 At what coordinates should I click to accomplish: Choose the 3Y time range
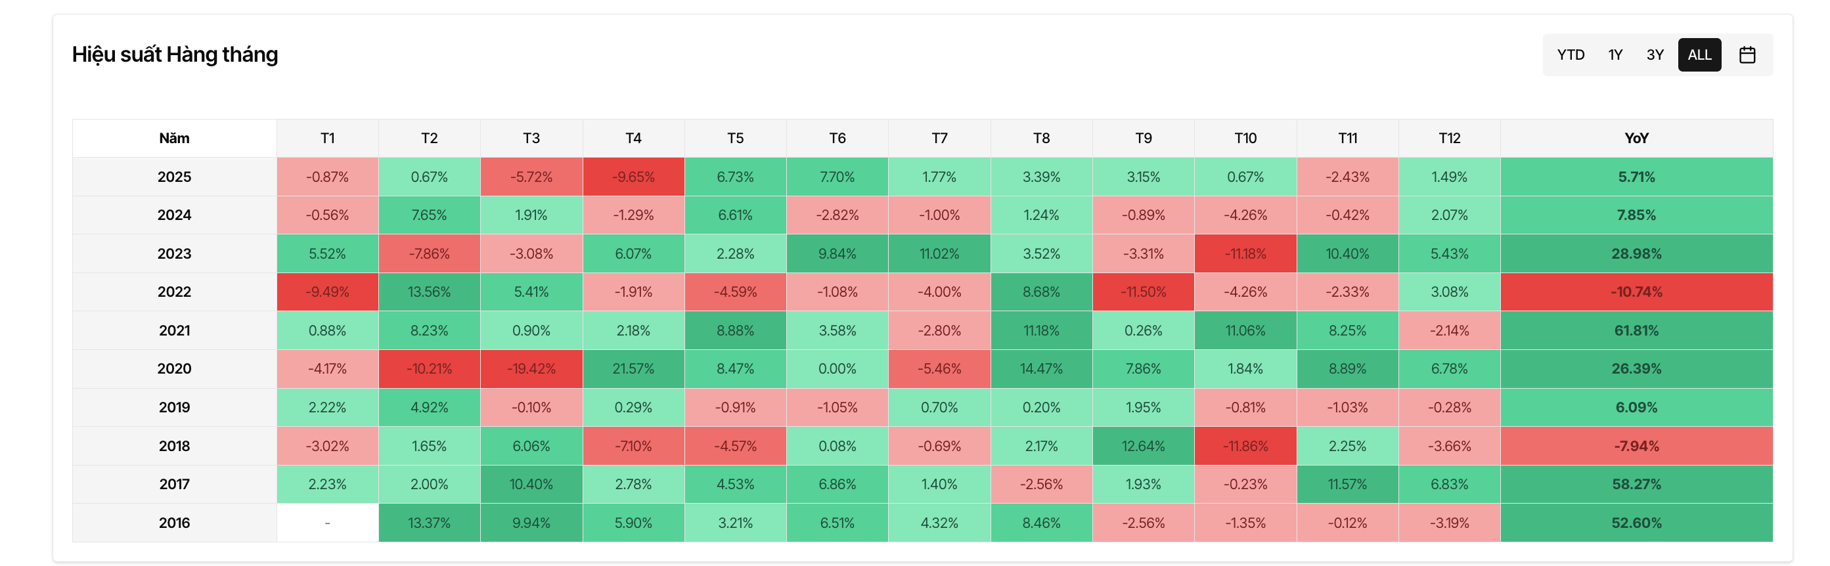tap(1655, 54)
